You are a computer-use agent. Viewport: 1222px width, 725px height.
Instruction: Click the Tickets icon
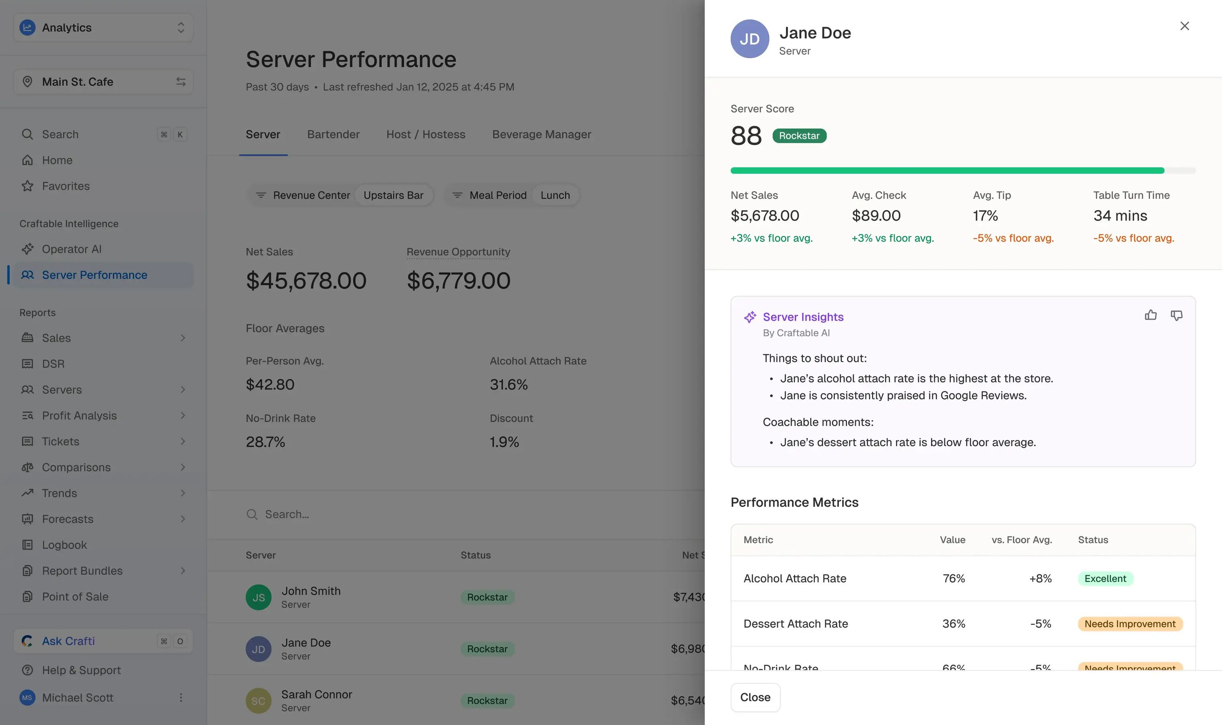(x=27, y=442)
